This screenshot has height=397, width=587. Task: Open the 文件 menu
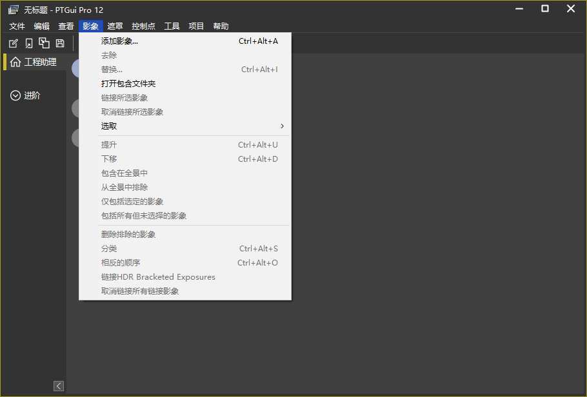pos(17,26)
